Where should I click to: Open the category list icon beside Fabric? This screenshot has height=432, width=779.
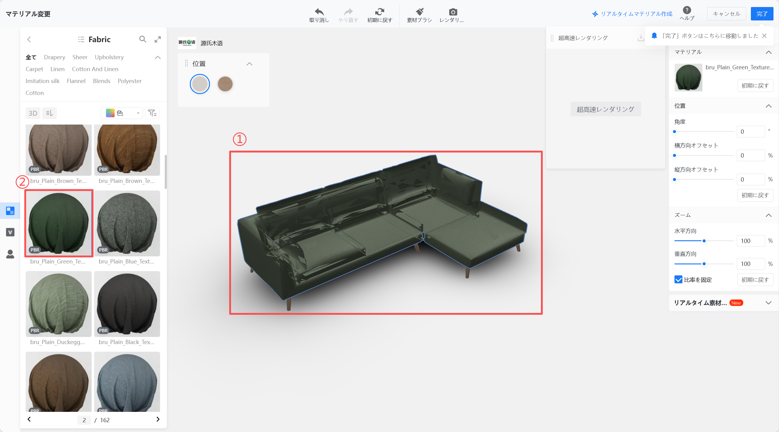point(81,39)
